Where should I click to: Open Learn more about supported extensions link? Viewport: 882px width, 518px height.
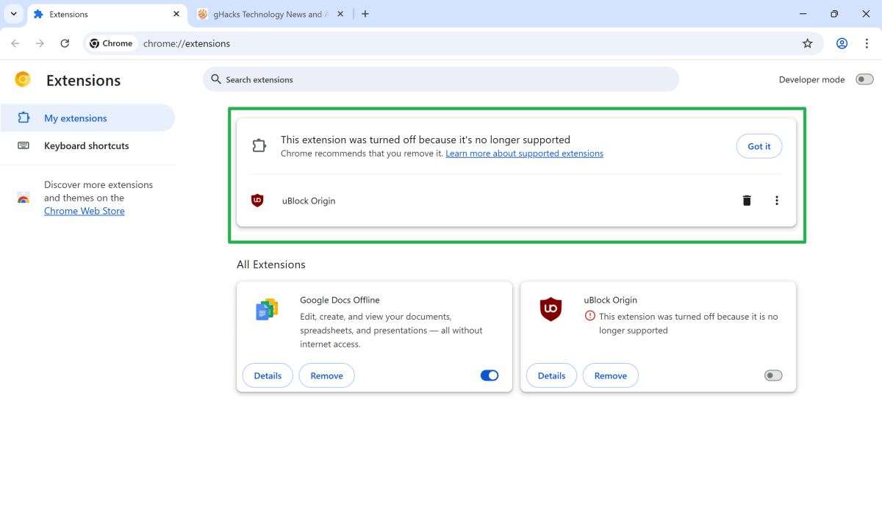(524, 154)
